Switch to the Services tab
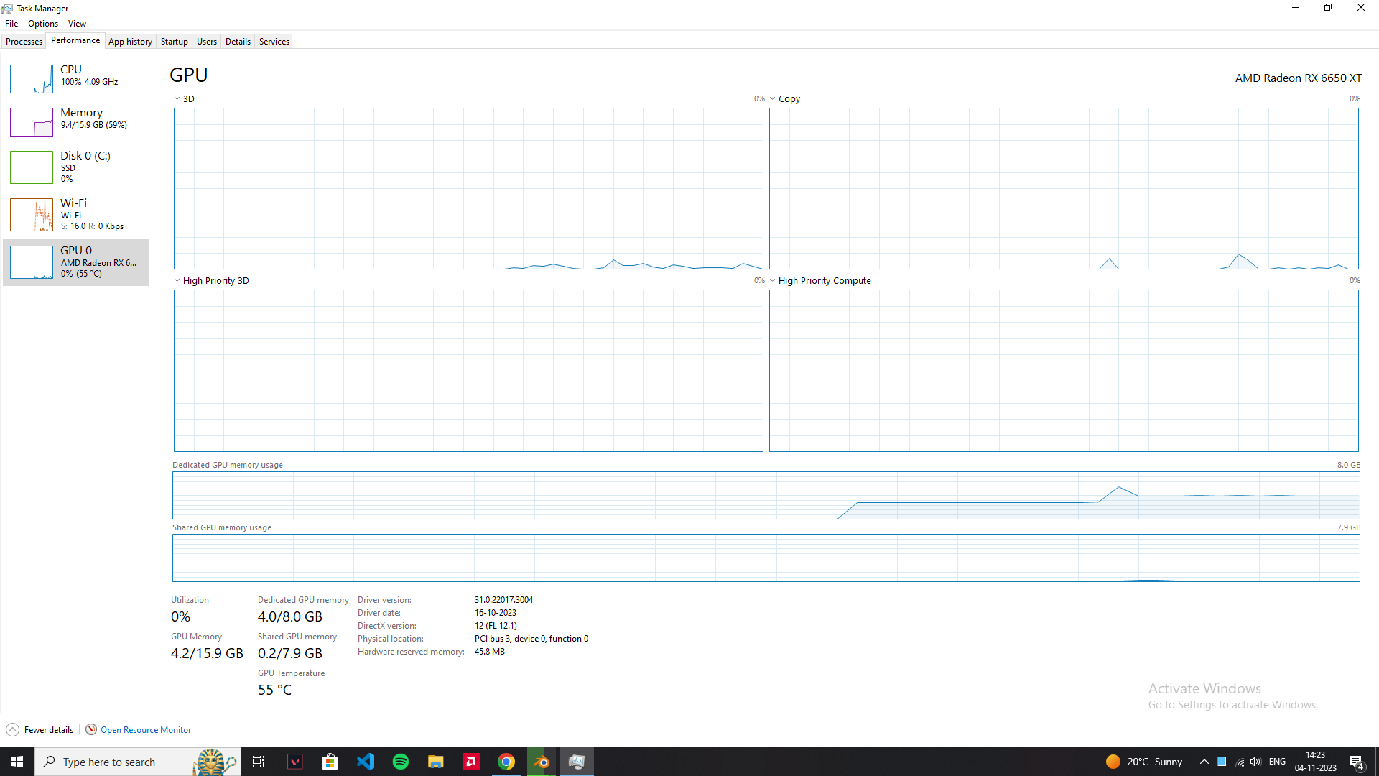Viewport: 1379px width, 776px height. pyautogui.click(x=274, y=42)
